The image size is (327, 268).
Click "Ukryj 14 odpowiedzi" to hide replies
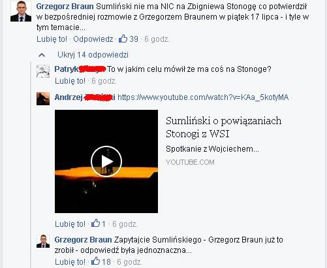pyautogui.click(x=93, y=55)
